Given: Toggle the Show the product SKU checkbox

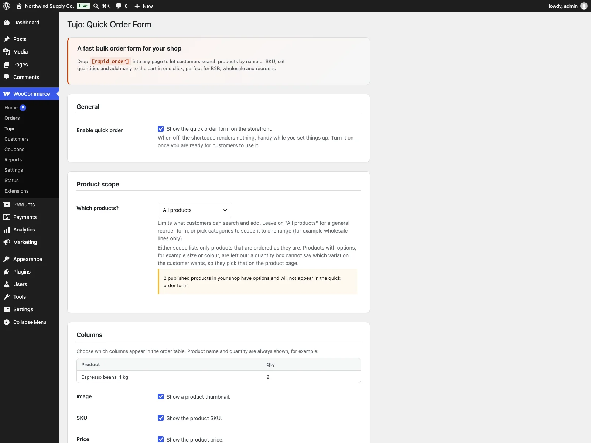Looking at the screenshot, I should (x=161, y=418).
